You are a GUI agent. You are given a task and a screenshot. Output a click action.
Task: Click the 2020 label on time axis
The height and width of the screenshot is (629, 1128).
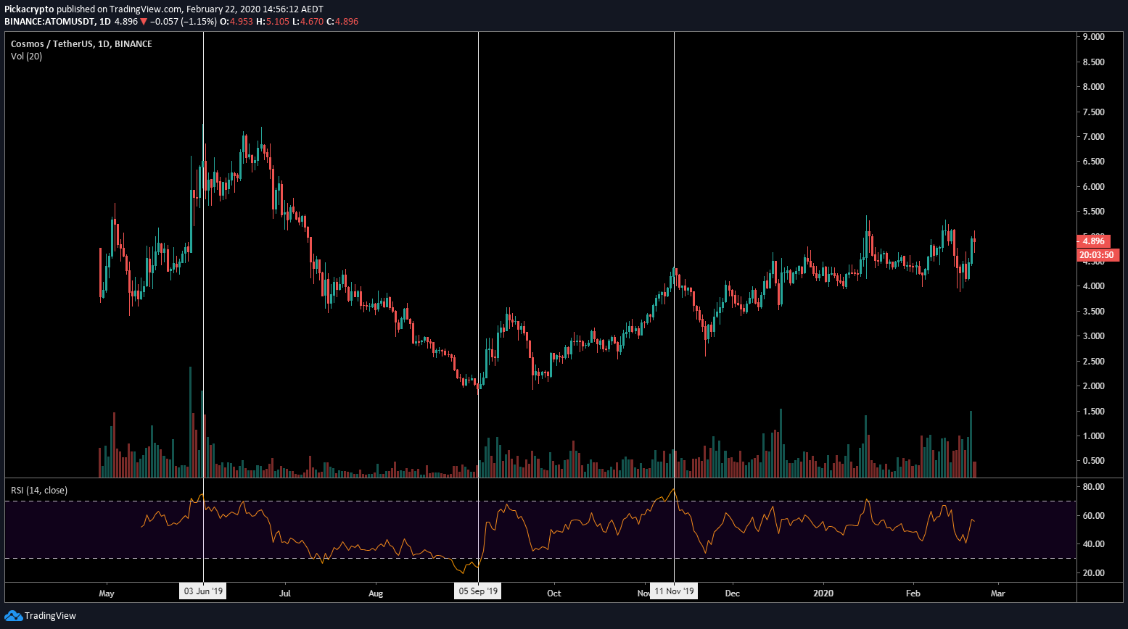[x=823, y=593]
